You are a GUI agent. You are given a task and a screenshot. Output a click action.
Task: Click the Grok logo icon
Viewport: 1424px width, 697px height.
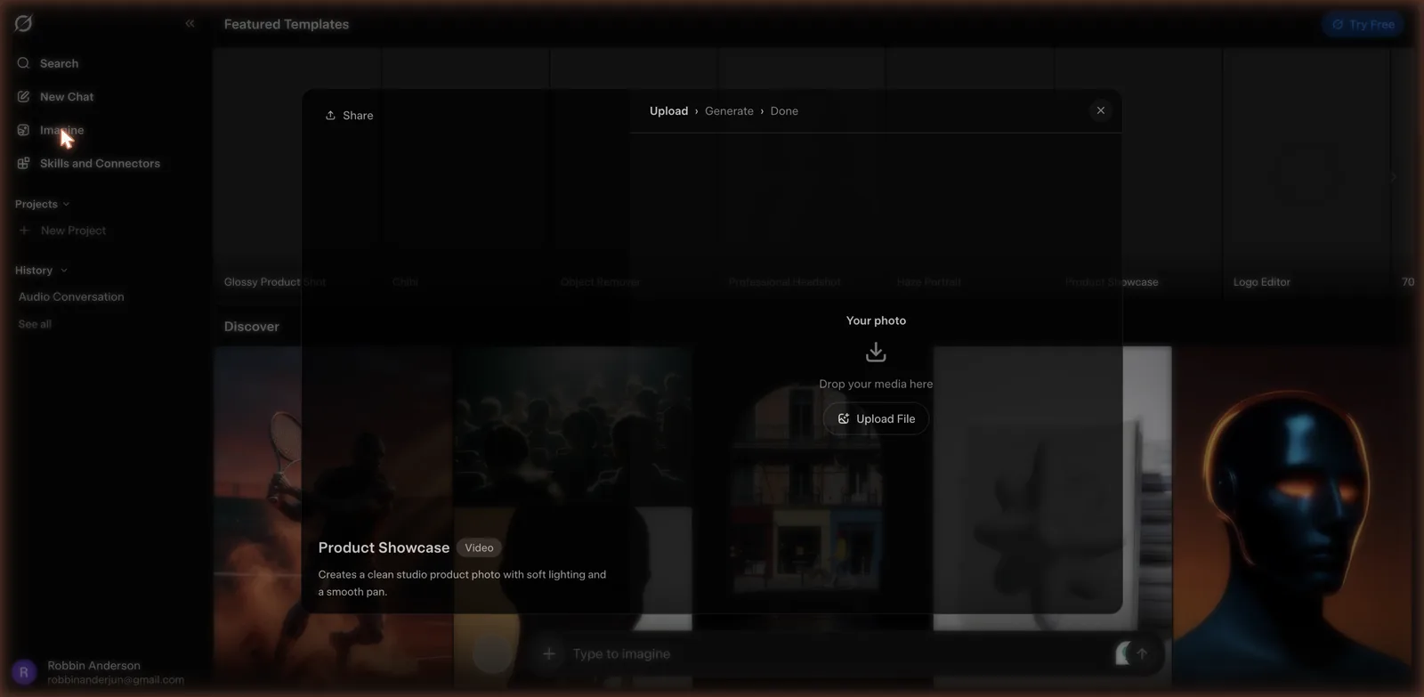(23, 23)
